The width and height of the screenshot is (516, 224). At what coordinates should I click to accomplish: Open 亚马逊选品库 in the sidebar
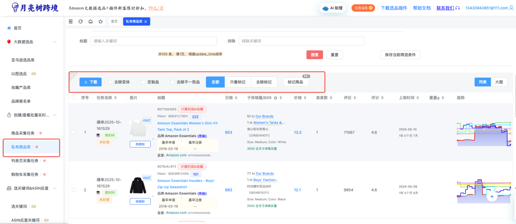point(28,60)
